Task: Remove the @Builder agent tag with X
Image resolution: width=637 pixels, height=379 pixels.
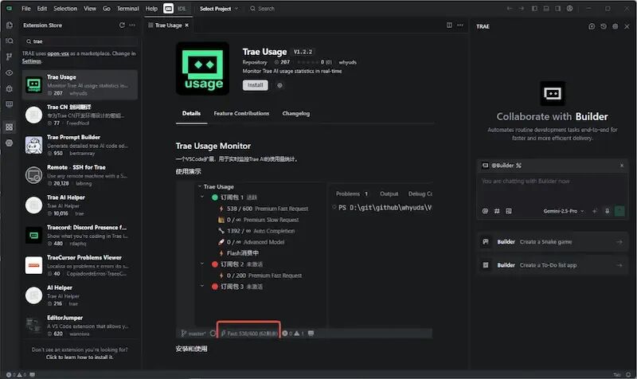Action: pos(622,166)
